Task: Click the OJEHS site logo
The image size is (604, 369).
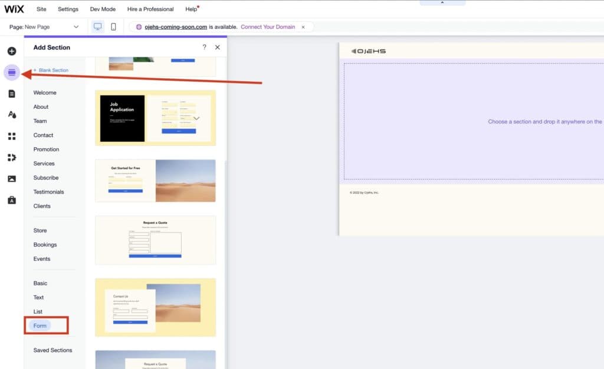Action: pos(369,51)
